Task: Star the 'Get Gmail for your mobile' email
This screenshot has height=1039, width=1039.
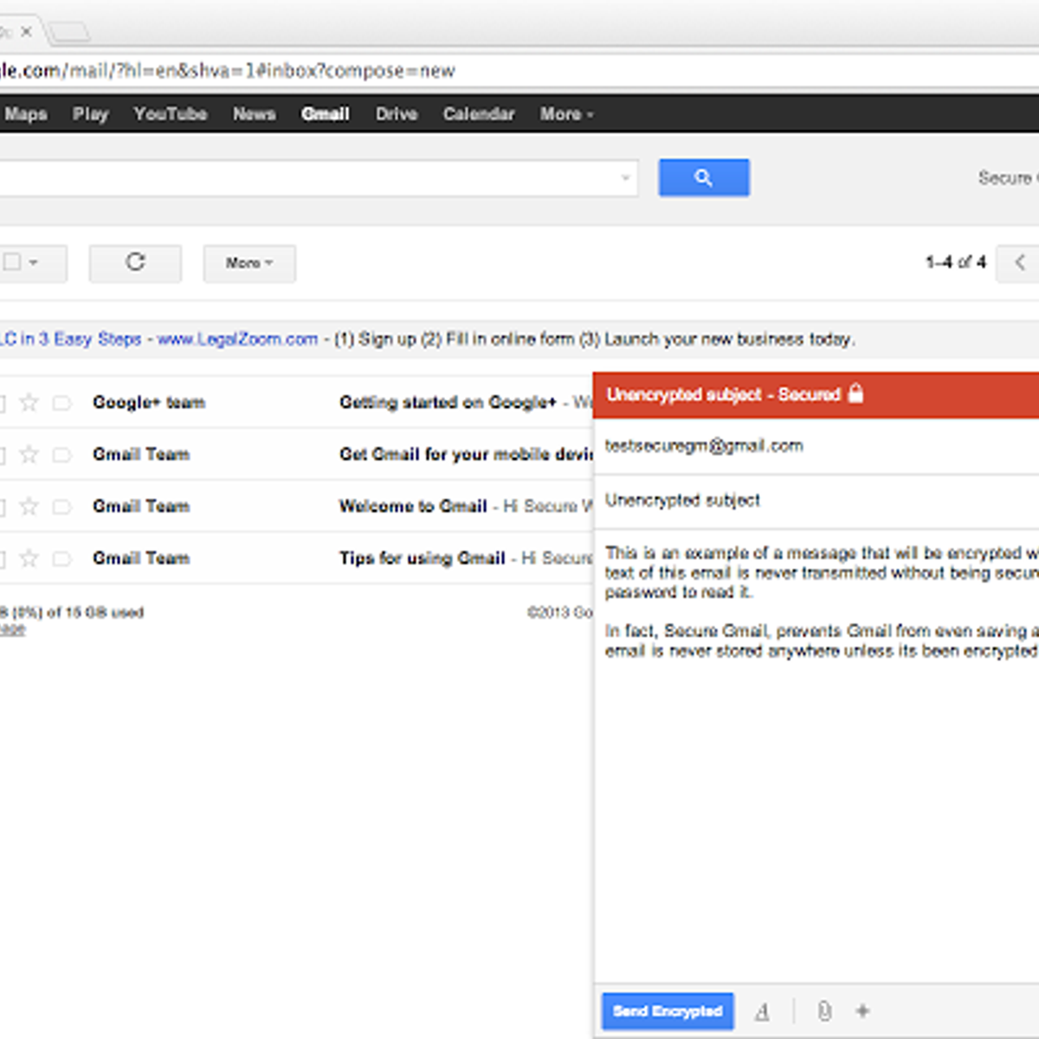Action: coord(29,454)
